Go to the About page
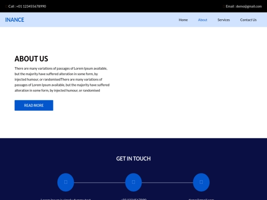The width and height of the screenshot is (267, 200). [x=202, y=20]
